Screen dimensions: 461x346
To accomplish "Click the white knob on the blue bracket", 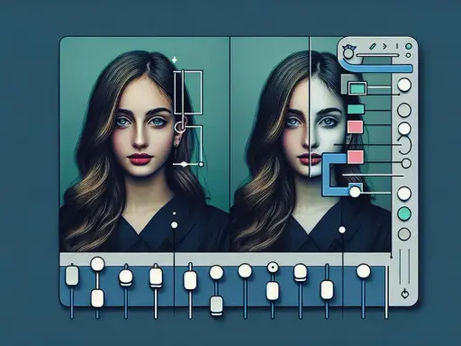I will click(355, 192).
